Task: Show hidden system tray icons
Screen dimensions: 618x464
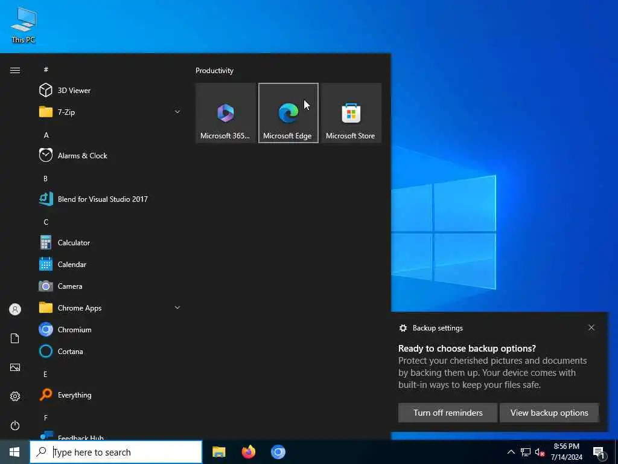Action: pyautogui.click(x=511, y=452)
